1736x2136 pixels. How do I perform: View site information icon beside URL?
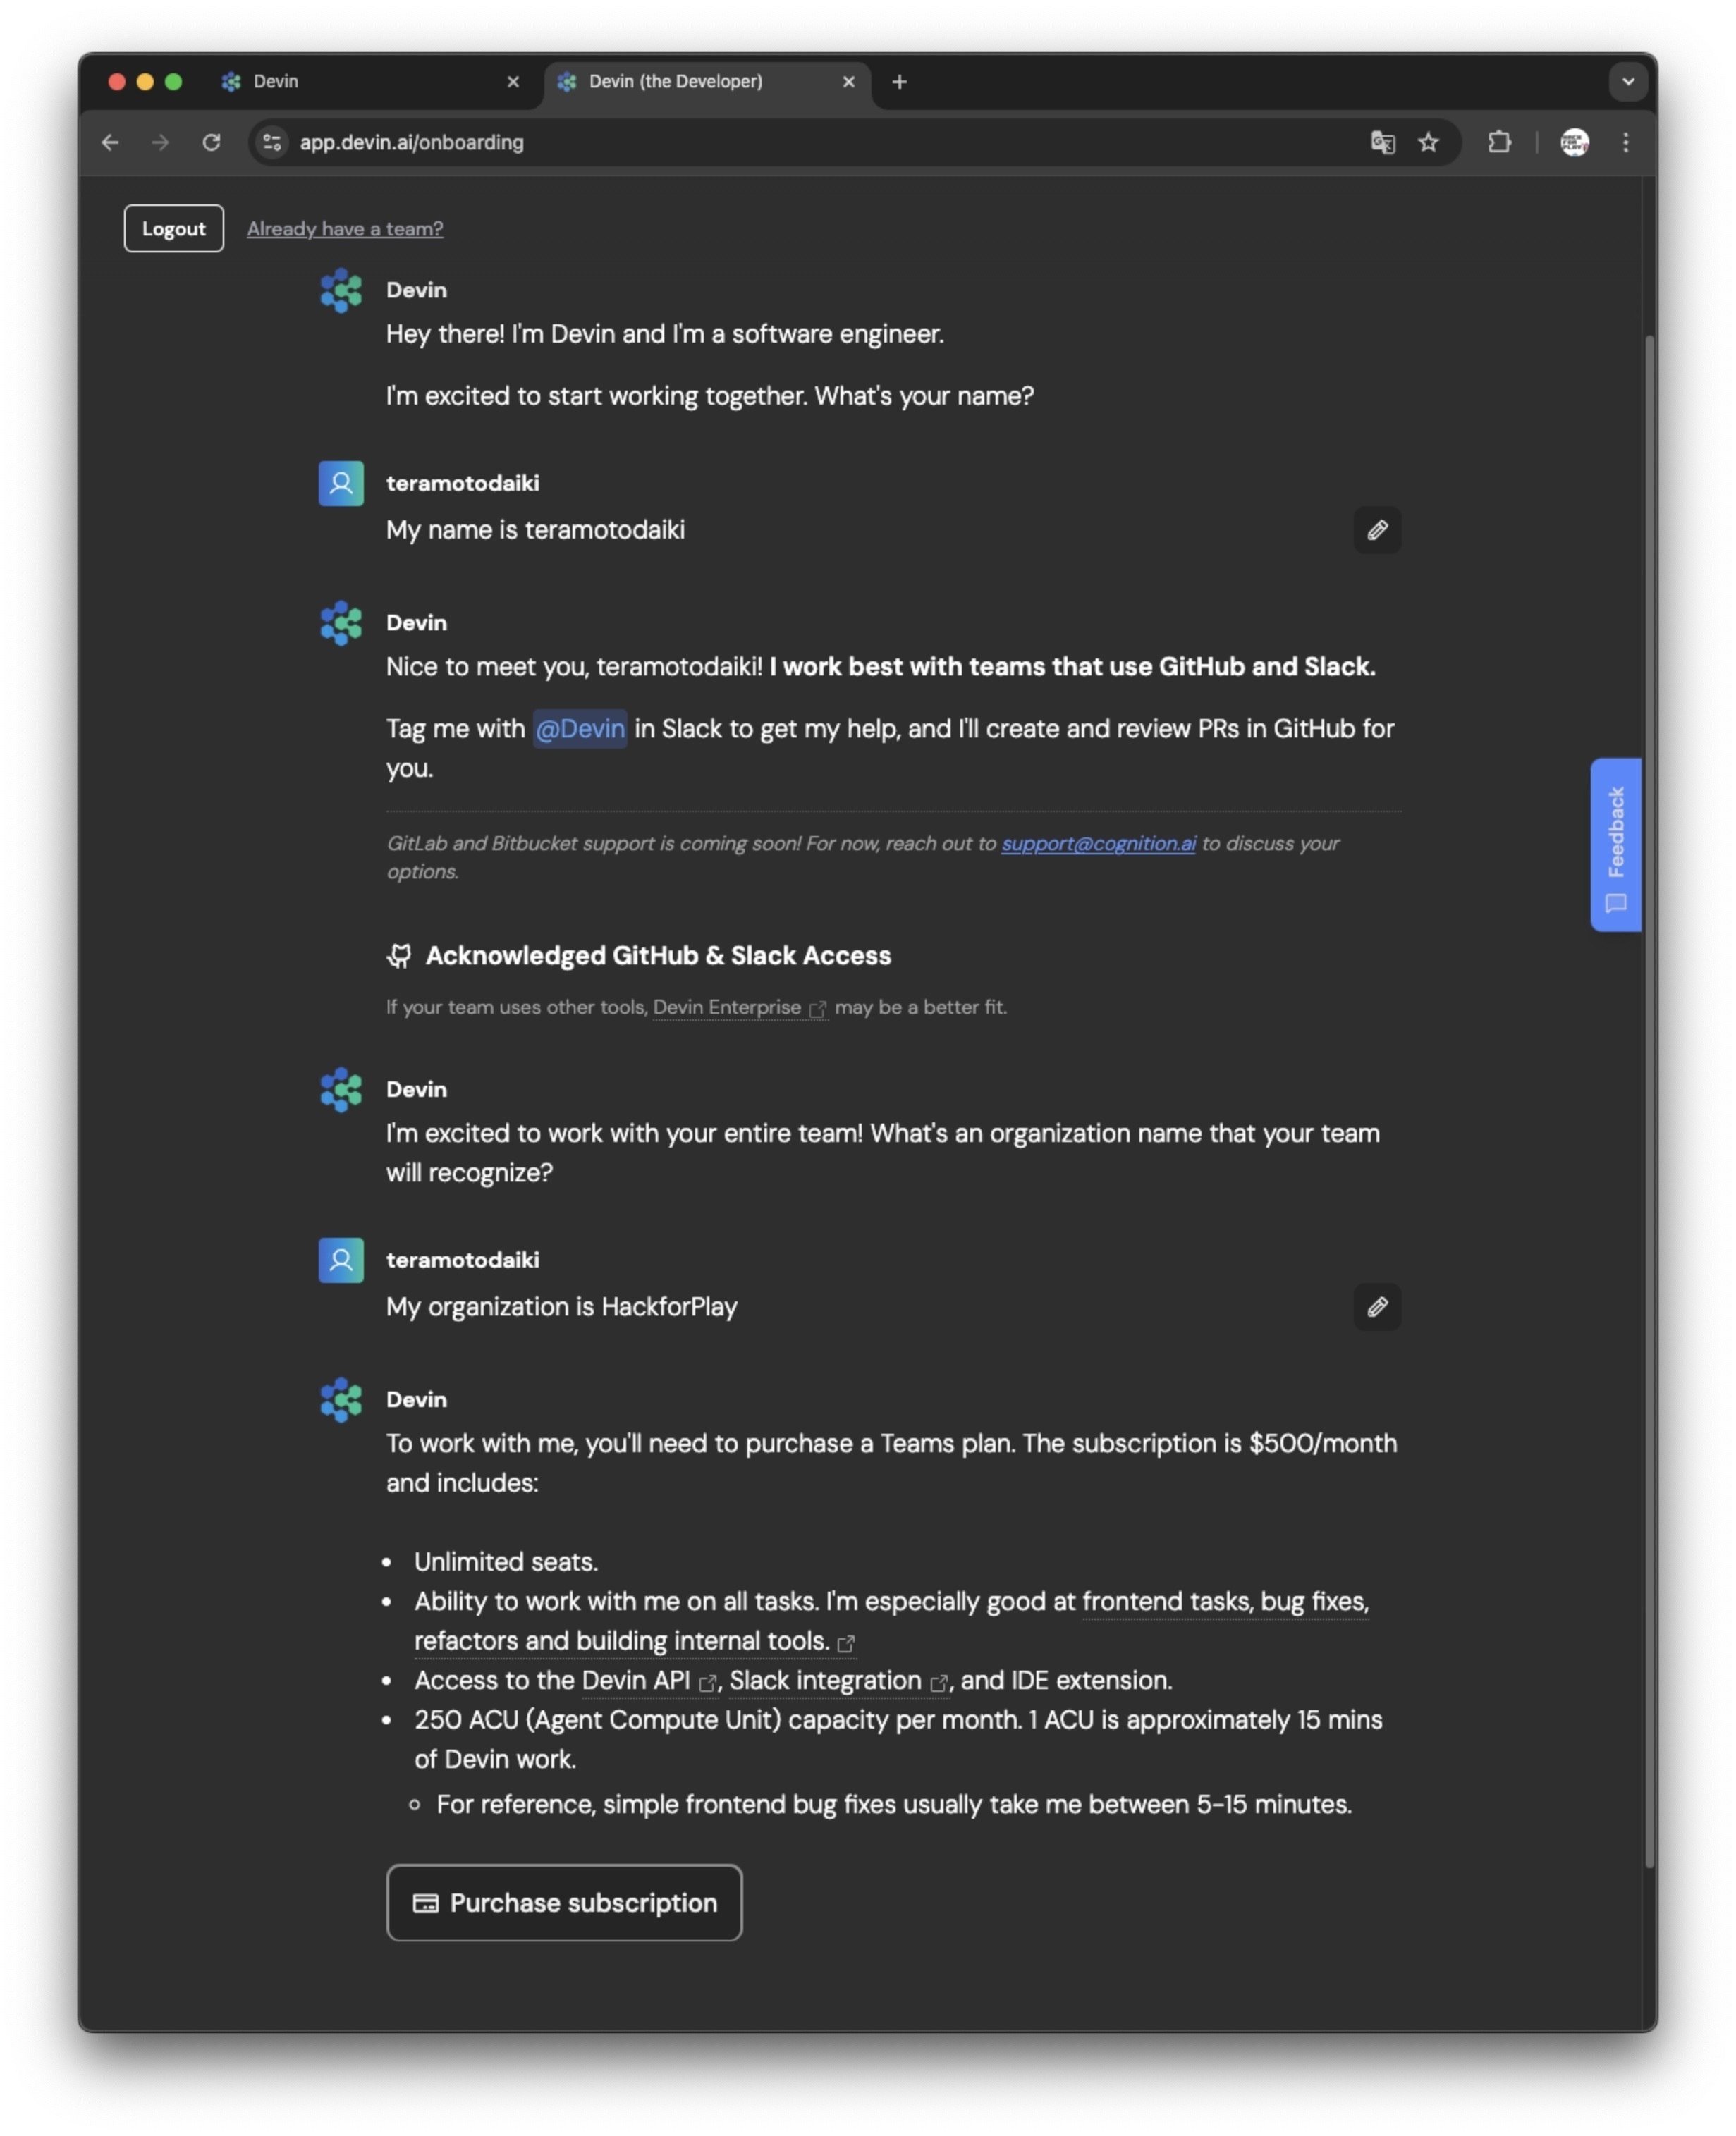tap(272, 143)
